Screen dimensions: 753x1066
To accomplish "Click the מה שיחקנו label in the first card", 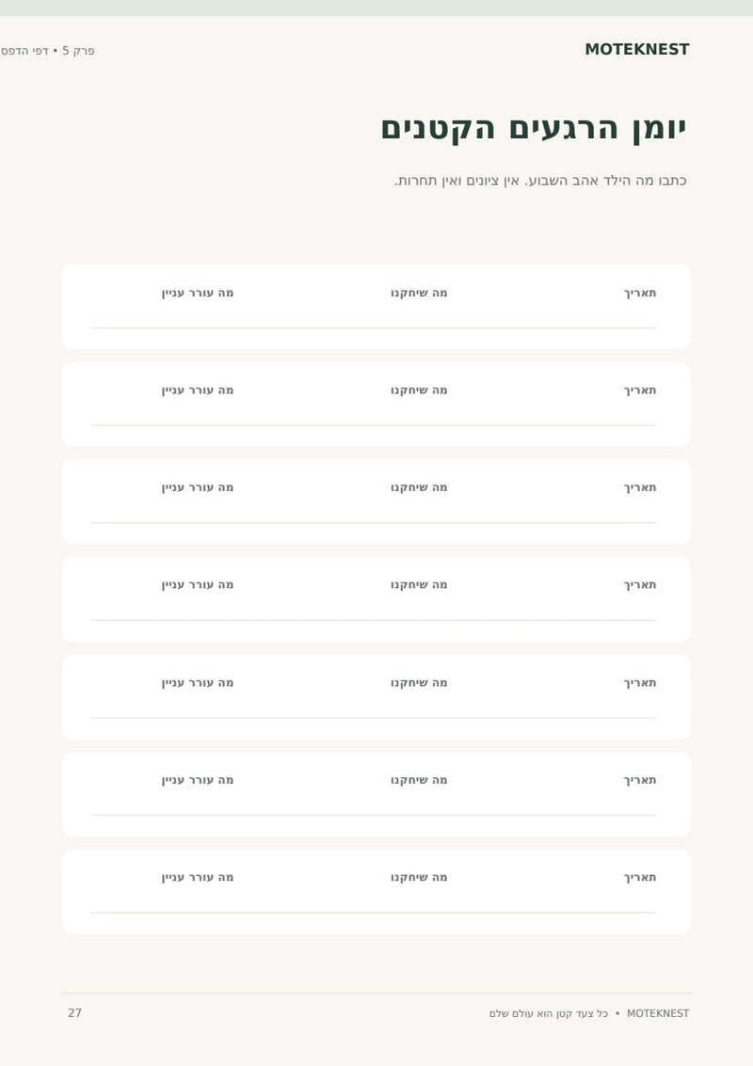I will 419,293.
